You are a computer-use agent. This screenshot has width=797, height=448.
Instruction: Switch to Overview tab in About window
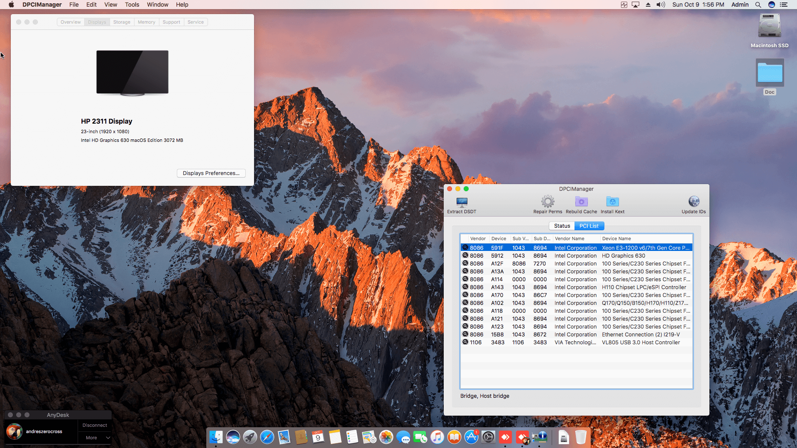coord(71,22)
